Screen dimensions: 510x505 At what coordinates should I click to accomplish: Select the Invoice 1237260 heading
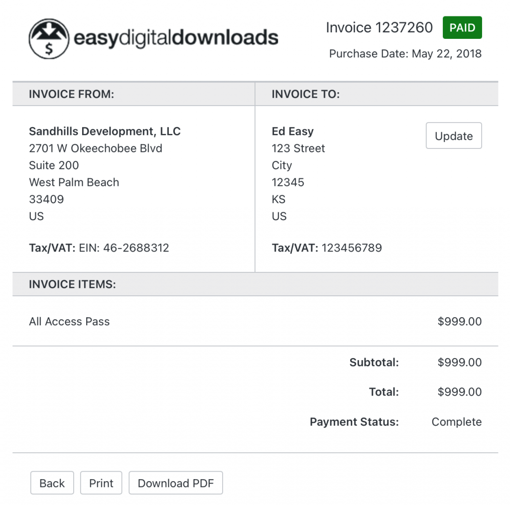click(379, 28)
